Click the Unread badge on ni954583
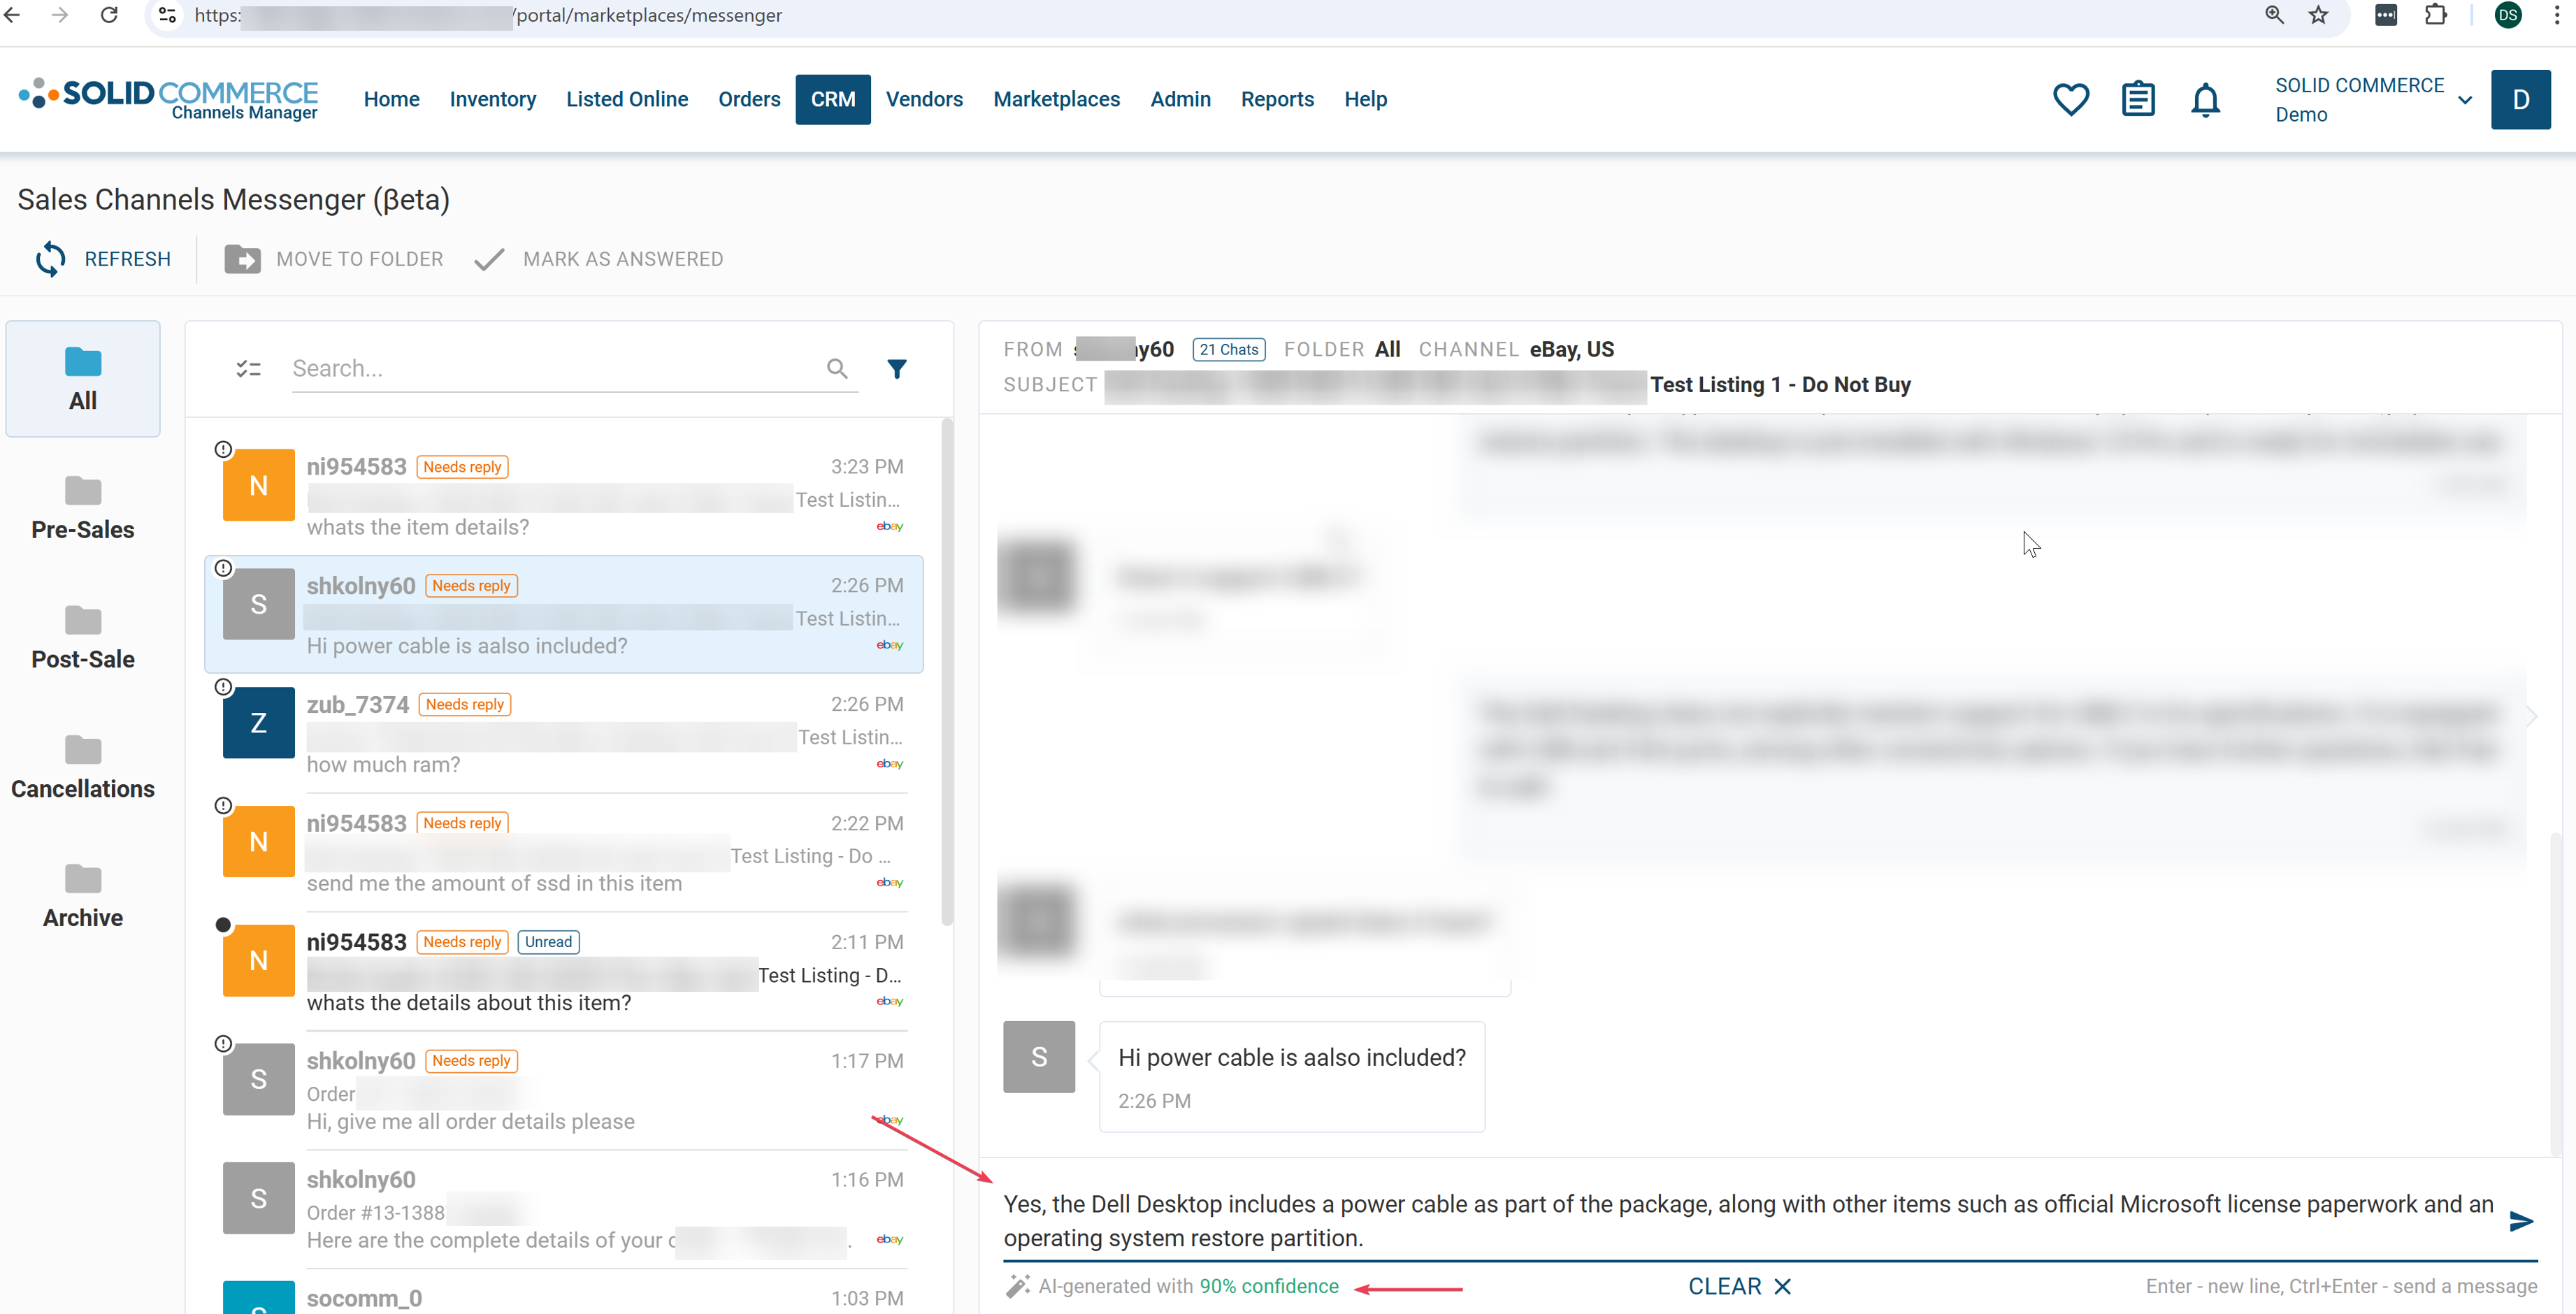Screen dimensions: 2576x1314 click(548, 942)
